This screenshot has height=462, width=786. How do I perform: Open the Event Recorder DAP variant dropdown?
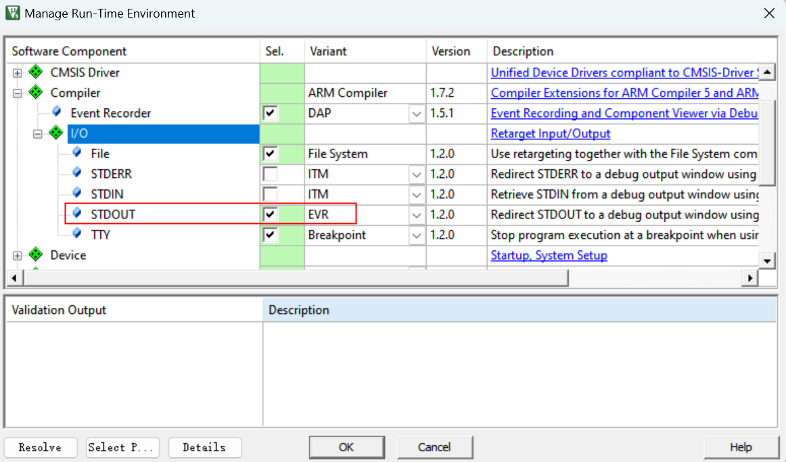click(x=417, y=114)
